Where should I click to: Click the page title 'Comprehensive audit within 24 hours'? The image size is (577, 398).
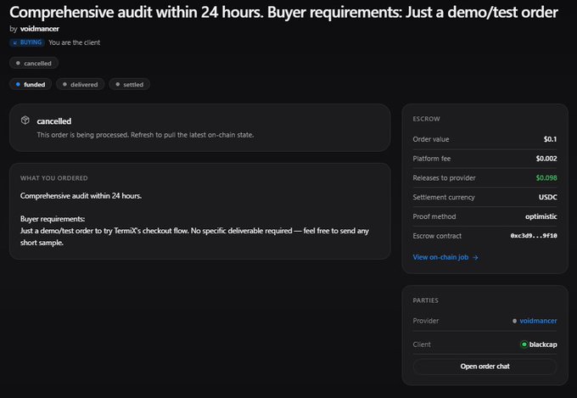pos(283,12)
